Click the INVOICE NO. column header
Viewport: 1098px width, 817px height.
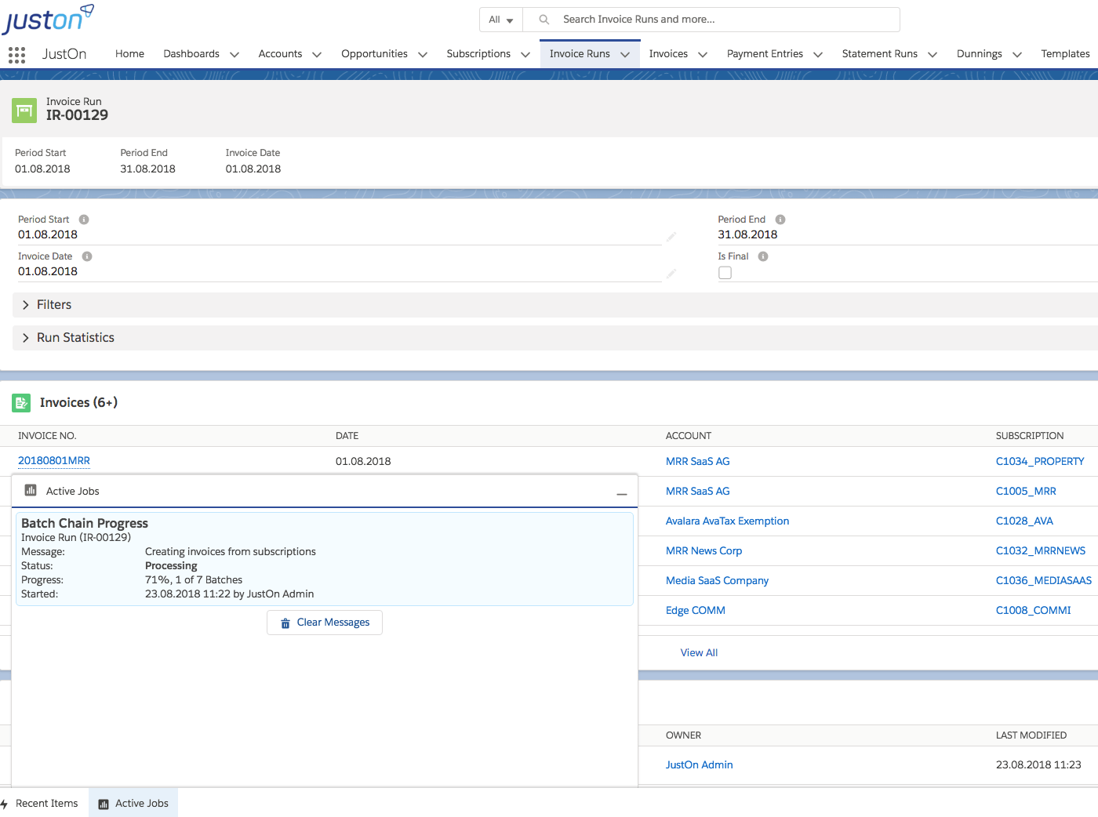pyautogui.click(x=47, y=436)
